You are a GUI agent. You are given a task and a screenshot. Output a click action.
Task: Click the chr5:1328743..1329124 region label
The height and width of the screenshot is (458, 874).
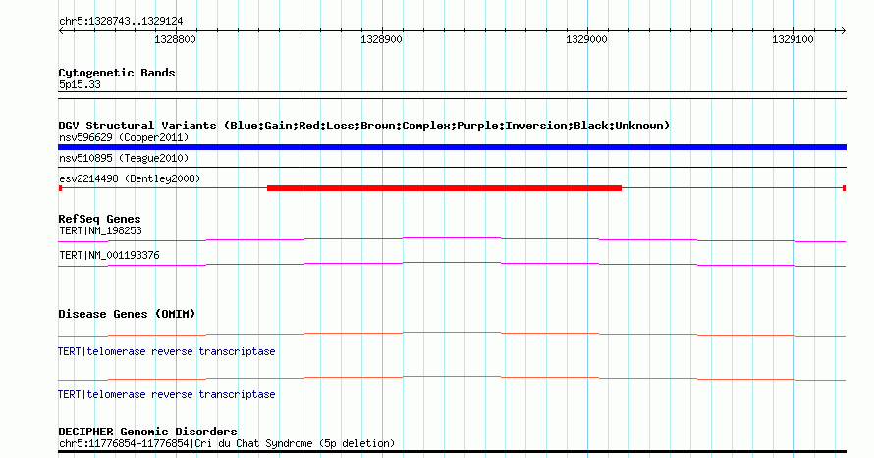[121, 22]
